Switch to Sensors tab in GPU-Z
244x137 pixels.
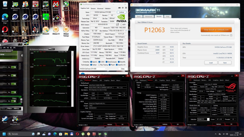93,9
